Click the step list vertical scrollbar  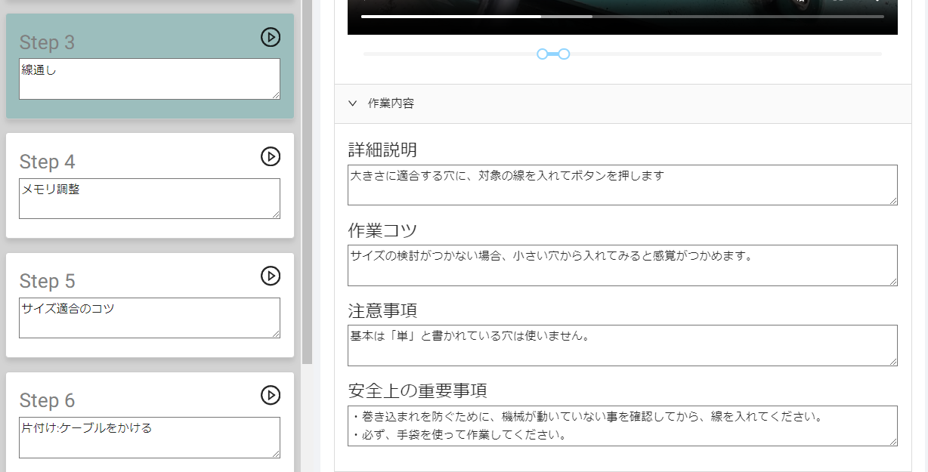[x=307, y=181]
